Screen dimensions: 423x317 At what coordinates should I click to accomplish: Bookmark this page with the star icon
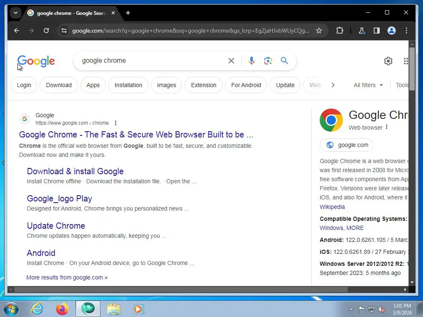(319, 31)
